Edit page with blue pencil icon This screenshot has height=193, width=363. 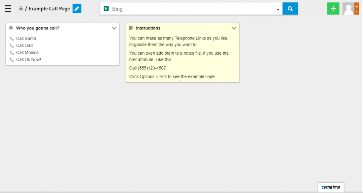(x=77, y=8)
